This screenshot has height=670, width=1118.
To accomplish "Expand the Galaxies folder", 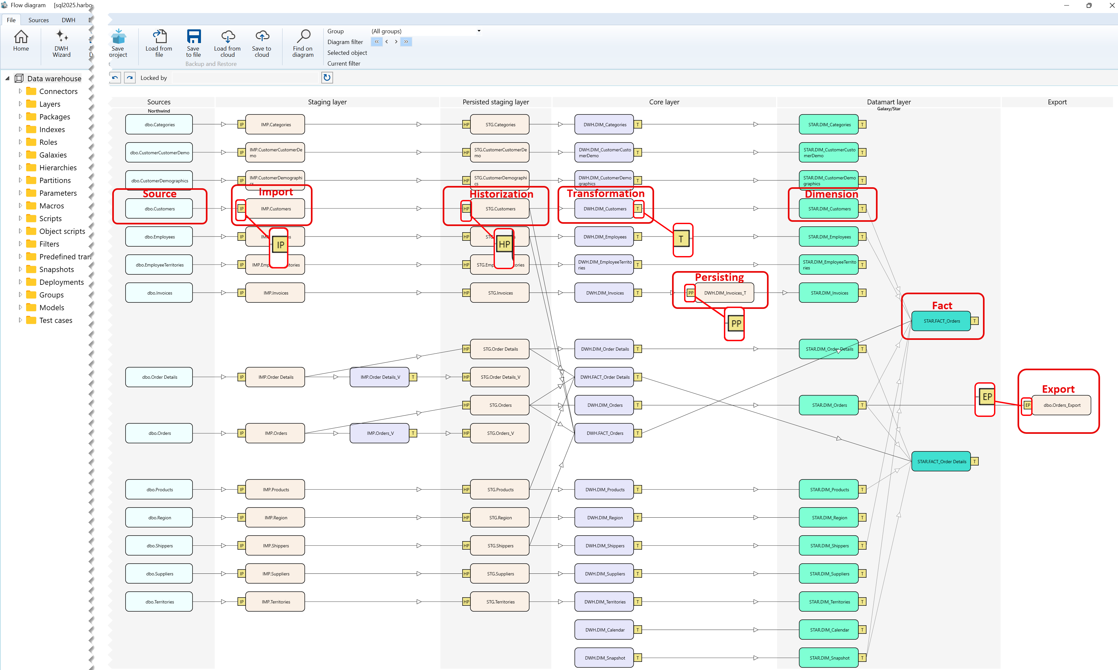I will point(20,155).
